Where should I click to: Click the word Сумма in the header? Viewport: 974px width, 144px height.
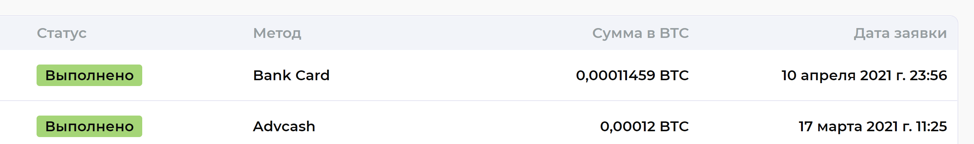[x=617, y=33]
